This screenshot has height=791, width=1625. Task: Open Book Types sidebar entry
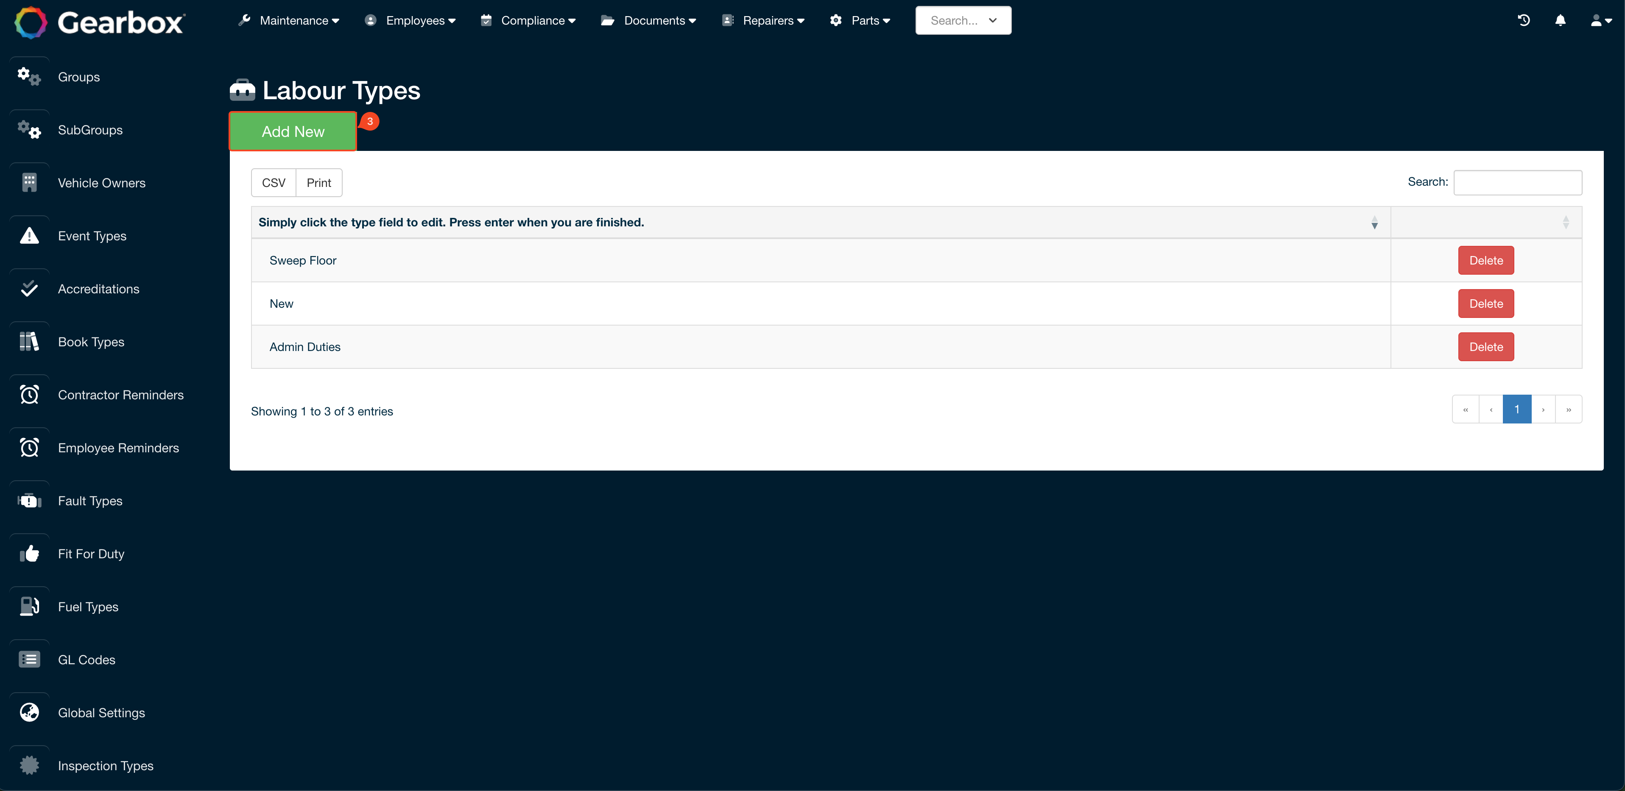[91, 341]
